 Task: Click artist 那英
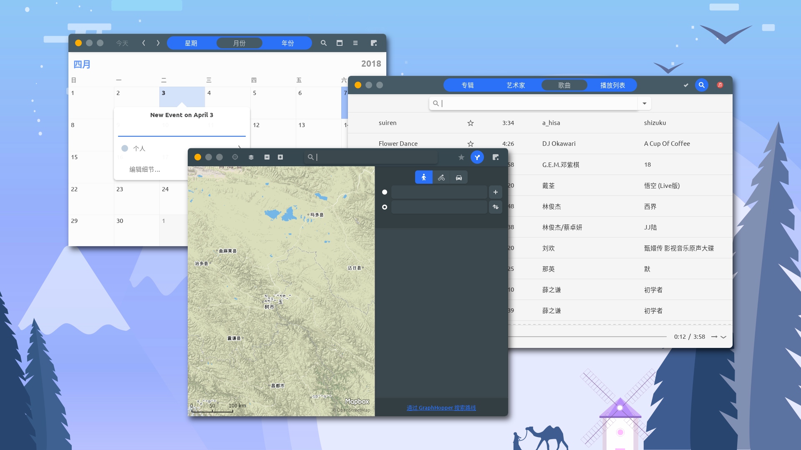549,269
